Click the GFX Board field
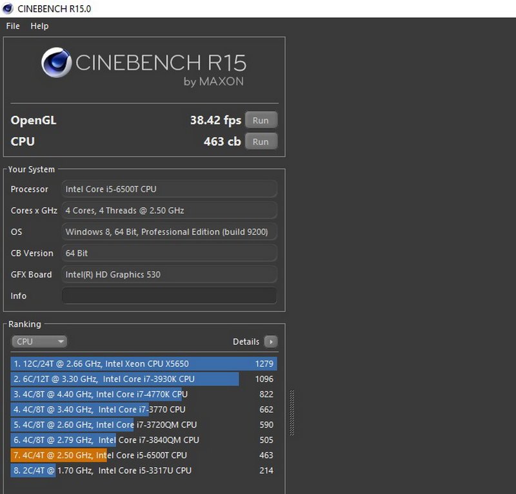Image resolution: width=516 pixels, height=494 pixels. coord(169,274)
